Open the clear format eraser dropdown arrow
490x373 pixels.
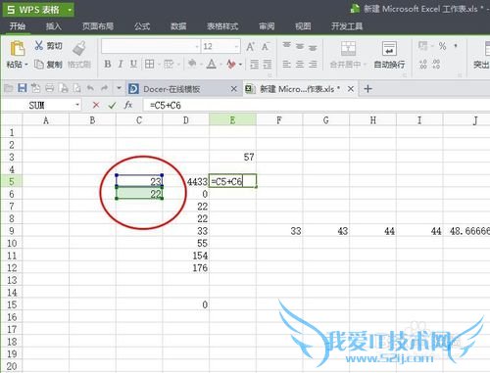[x=240, y=65]
